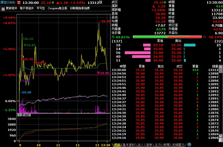Click the 成交值 value 4.70億
The height and width of the screenshot is (147, 223).
click(x=217, y=25)
